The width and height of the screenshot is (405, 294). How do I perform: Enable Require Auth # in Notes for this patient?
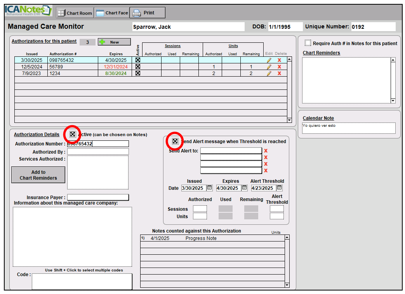click(x=308, y=43)
